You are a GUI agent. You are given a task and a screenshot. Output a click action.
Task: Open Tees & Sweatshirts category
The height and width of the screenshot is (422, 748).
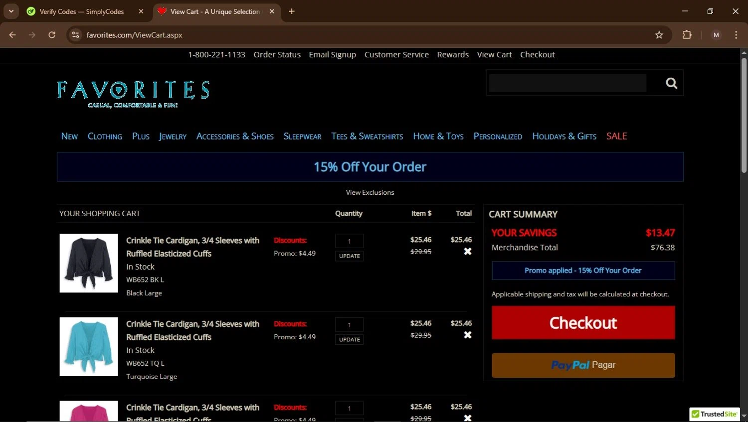367,137
